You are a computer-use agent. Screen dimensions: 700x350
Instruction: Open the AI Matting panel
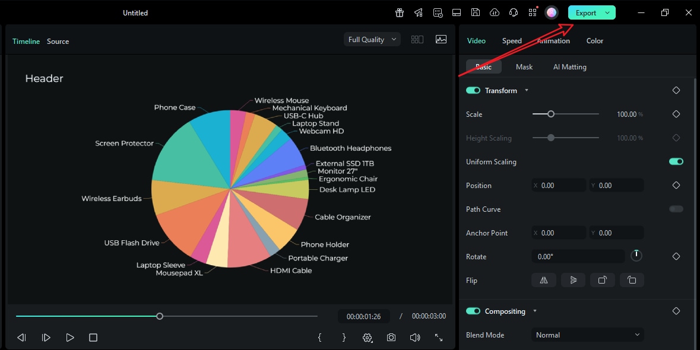pyautogui.click(x=569, y=66)
